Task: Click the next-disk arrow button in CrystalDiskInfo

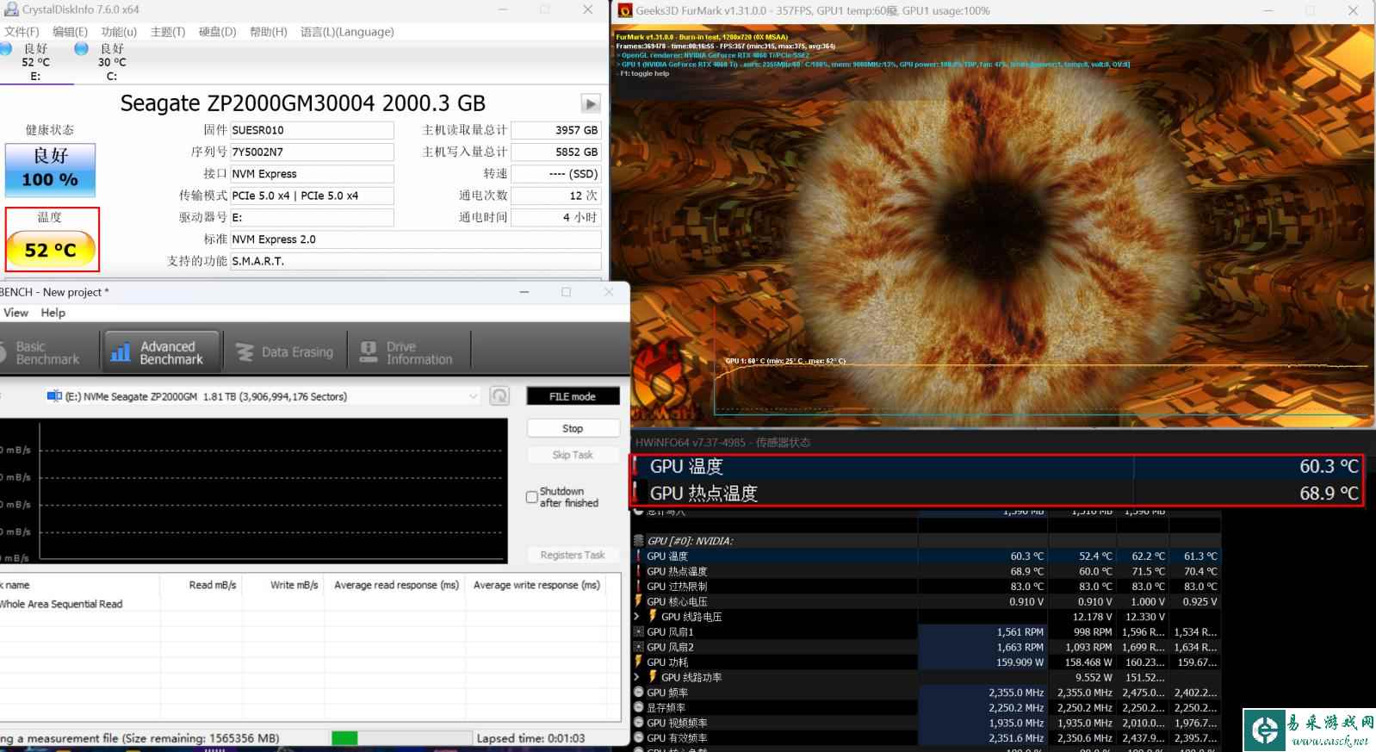Action: [x=591, y=104]
